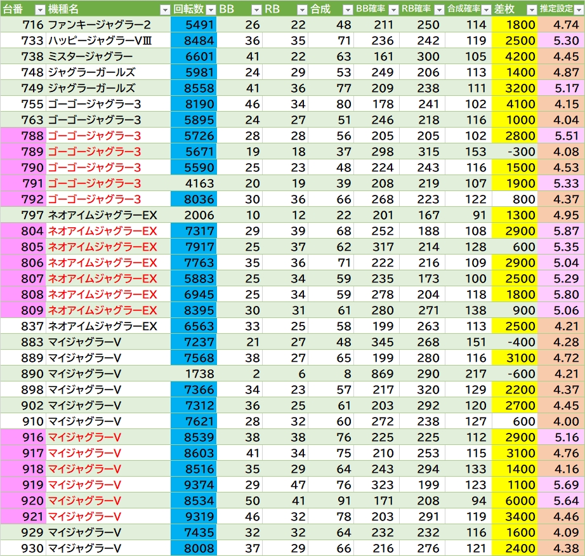The width and height of the screenshot is (585, 556).
Task: Expand the 合成 column filter dropdown
Action: tap(346, 10)
